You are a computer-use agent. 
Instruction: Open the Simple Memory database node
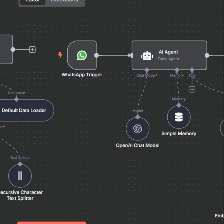179,117
